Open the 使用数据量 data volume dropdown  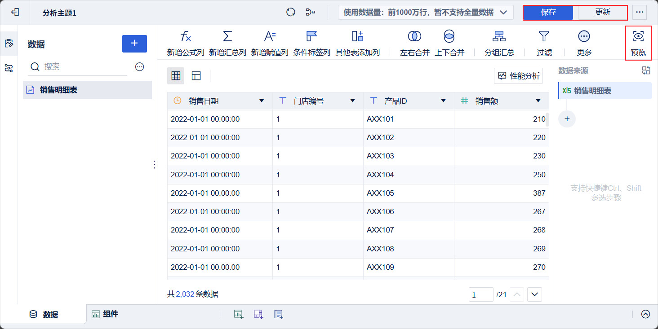pyautogui.click(x=503, y=13)
